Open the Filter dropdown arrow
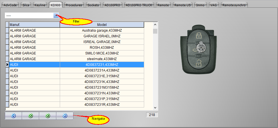The height and width of the screenshot is (128, 278). [x=56, y=15]
